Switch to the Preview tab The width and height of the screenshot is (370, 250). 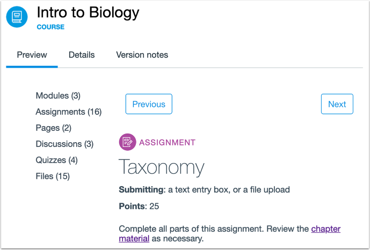[32, 55]
